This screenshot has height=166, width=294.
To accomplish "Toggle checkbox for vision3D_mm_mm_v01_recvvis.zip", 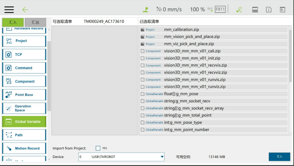I will (142, 65).
